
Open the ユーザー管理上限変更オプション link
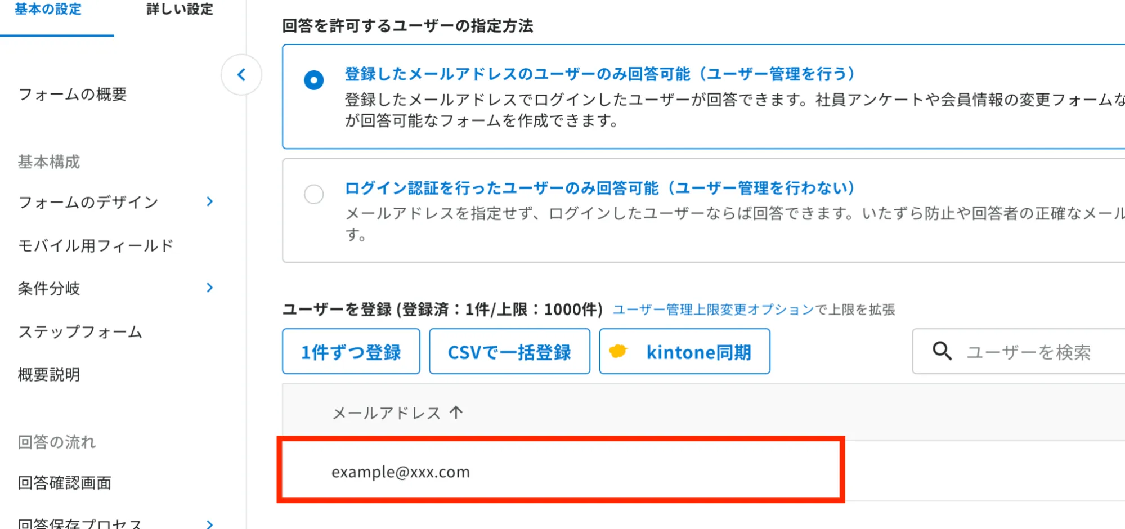coord(713,310)
